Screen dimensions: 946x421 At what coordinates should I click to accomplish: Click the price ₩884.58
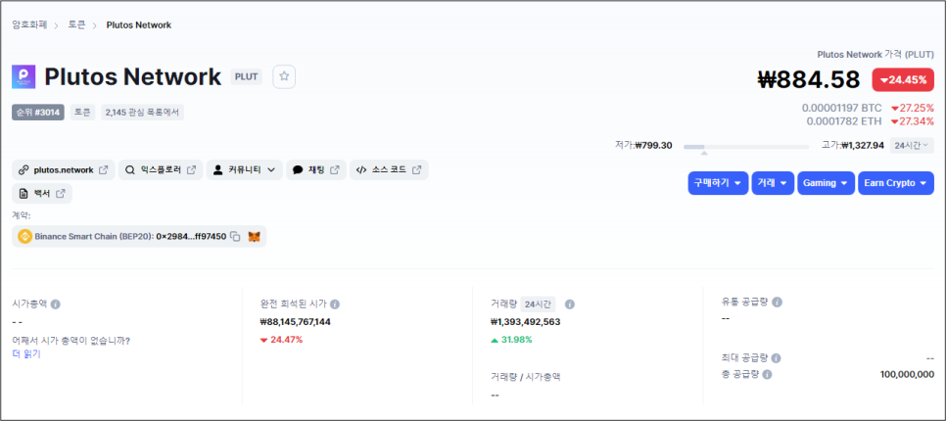(809, 79)
